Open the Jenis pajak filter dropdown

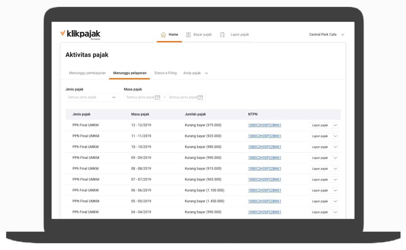coord(92,97)
